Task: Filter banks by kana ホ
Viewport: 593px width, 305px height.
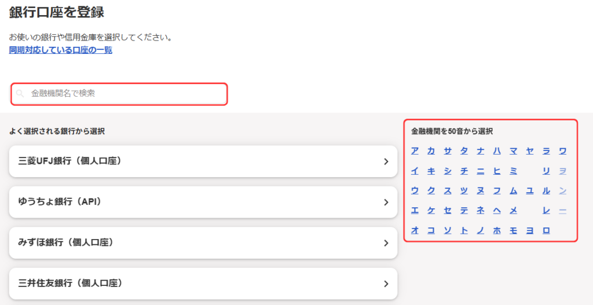Action: [496, 230]
